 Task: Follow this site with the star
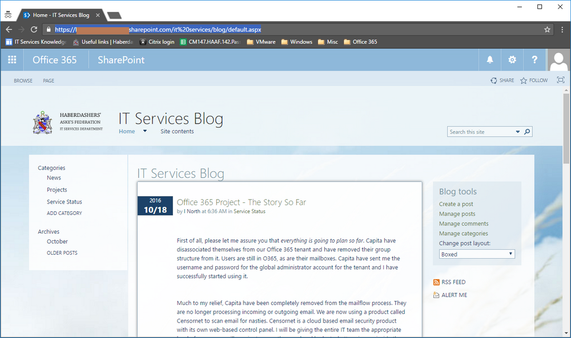click(534, 80)
